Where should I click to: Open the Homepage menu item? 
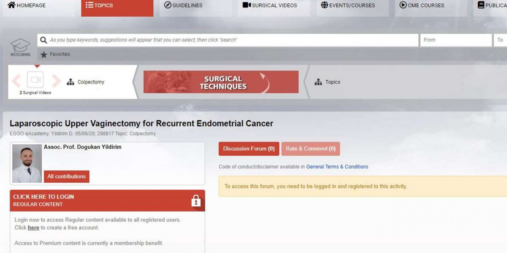point(27,6)
